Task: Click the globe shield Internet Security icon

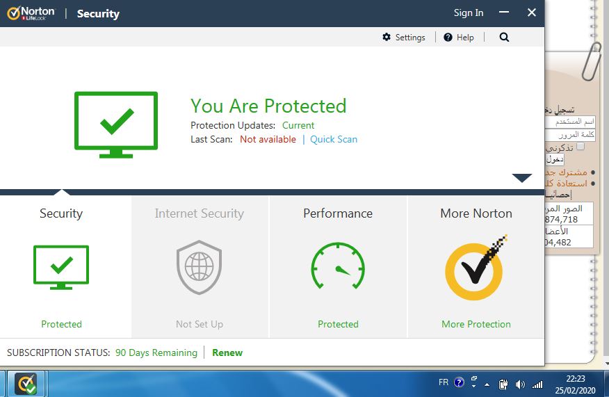Action: 200,267
